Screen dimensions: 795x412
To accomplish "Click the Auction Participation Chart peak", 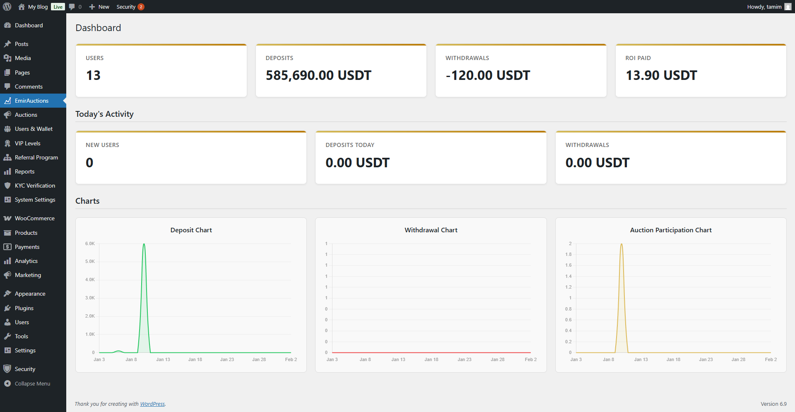I will coord(622,244).
